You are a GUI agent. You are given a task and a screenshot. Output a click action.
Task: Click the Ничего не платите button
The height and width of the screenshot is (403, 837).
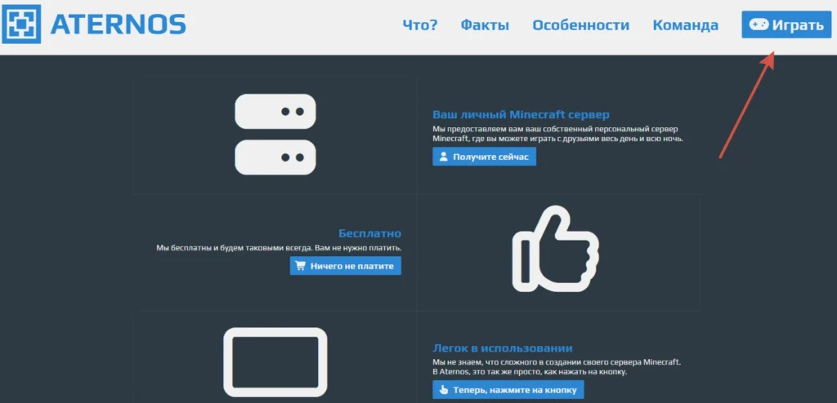point(346,266)
